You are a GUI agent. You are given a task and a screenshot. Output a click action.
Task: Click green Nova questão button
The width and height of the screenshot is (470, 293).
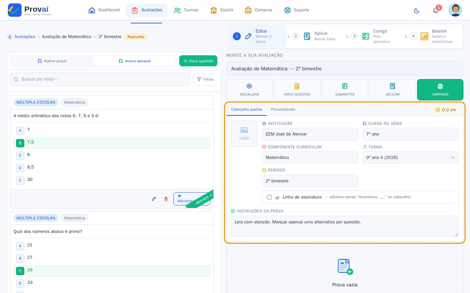click(x=198, y=61)
